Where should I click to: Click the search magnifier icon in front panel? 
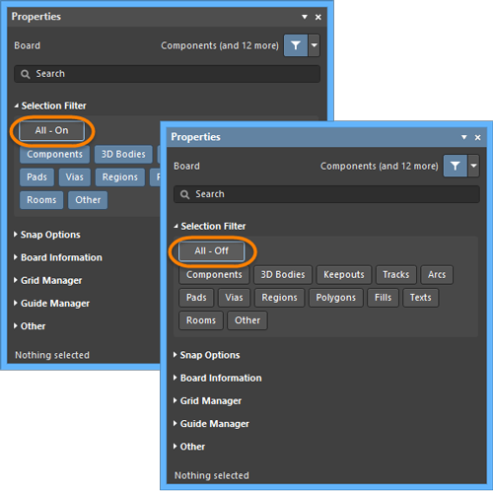coord(185,194)
